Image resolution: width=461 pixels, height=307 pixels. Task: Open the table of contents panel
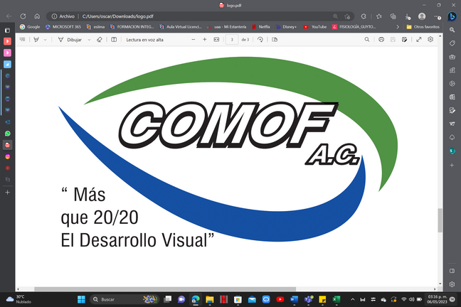click(x=23, y=40)
